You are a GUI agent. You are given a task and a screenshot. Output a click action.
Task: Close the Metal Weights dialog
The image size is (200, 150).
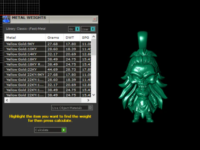click(x=95, y=19)
